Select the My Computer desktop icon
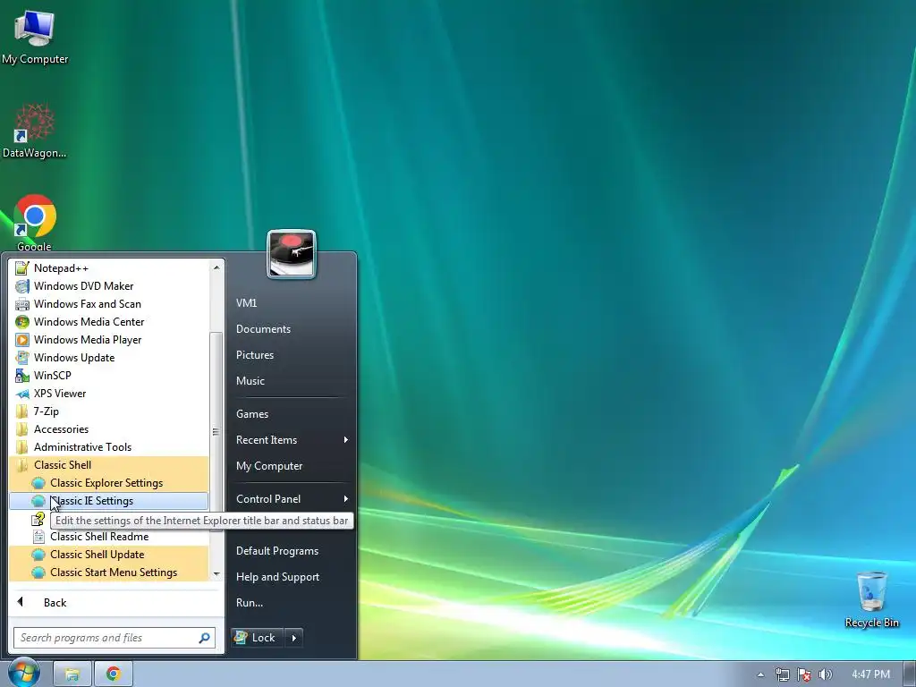916x687 pixels. click(35, 38)
